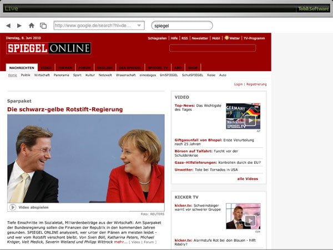
Task: Play the SPIEGEL TV Germany video thumbnail
Action: click(243, 116)
